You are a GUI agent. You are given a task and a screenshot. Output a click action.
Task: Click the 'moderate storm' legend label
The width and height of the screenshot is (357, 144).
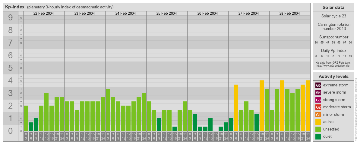coord(337,107)
